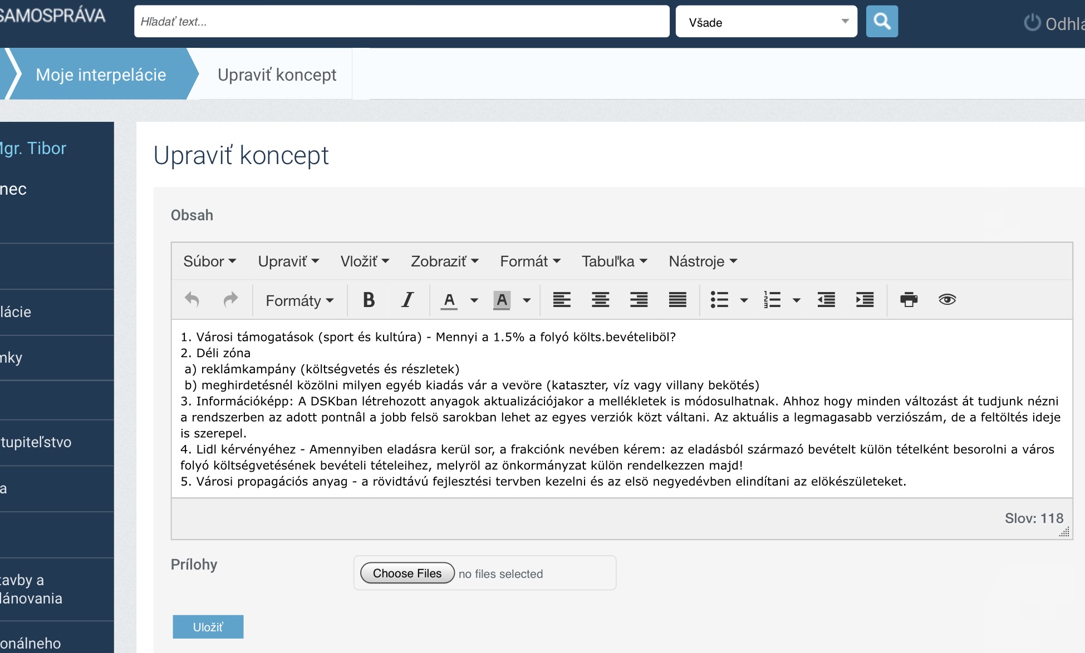Save the draft with Uložiť
1085x653 pixels.
coord(208,627)
